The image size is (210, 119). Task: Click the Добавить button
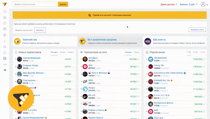click(x=40, y=30)
